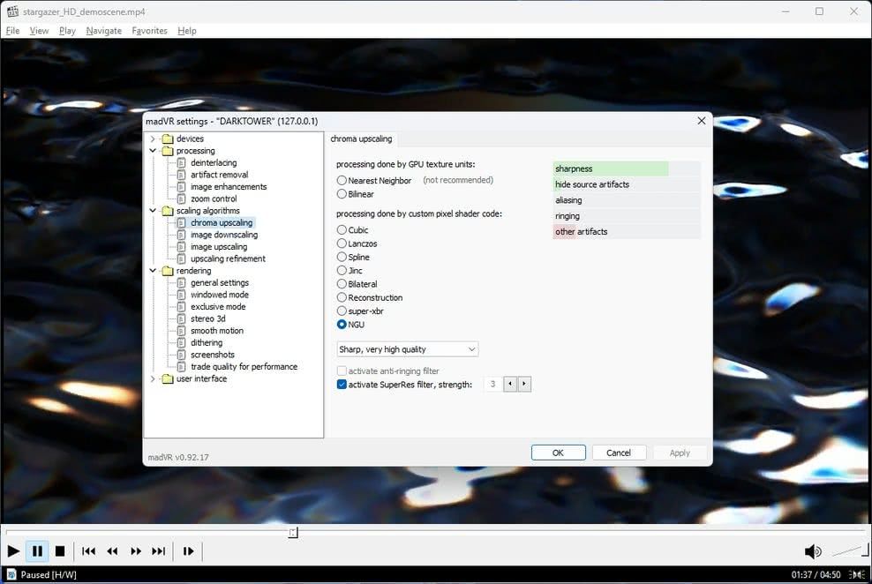Skip to the next file

(159, 551)
